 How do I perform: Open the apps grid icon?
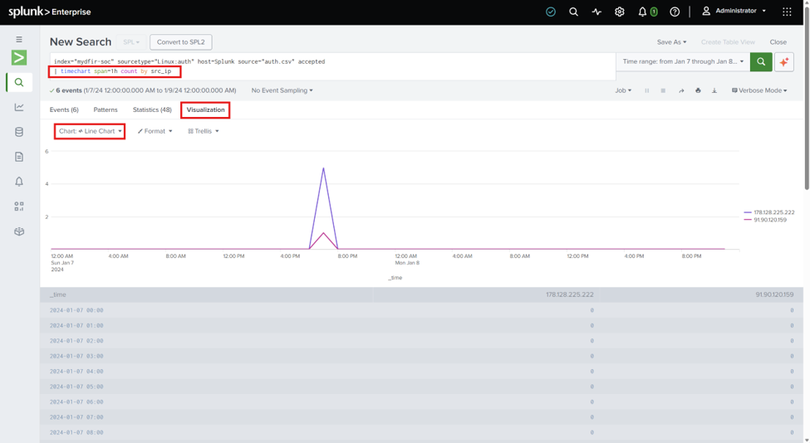tap(787, 12)
